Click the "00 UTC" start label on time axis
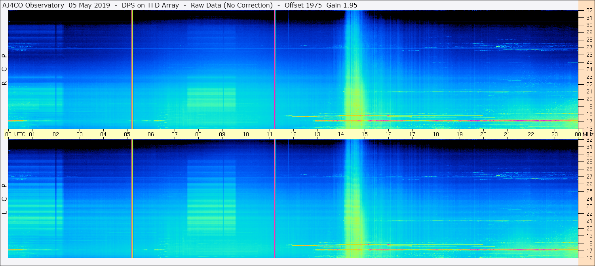Image resolution: width=595 pixels, height=266 pixels. [15, 134]
